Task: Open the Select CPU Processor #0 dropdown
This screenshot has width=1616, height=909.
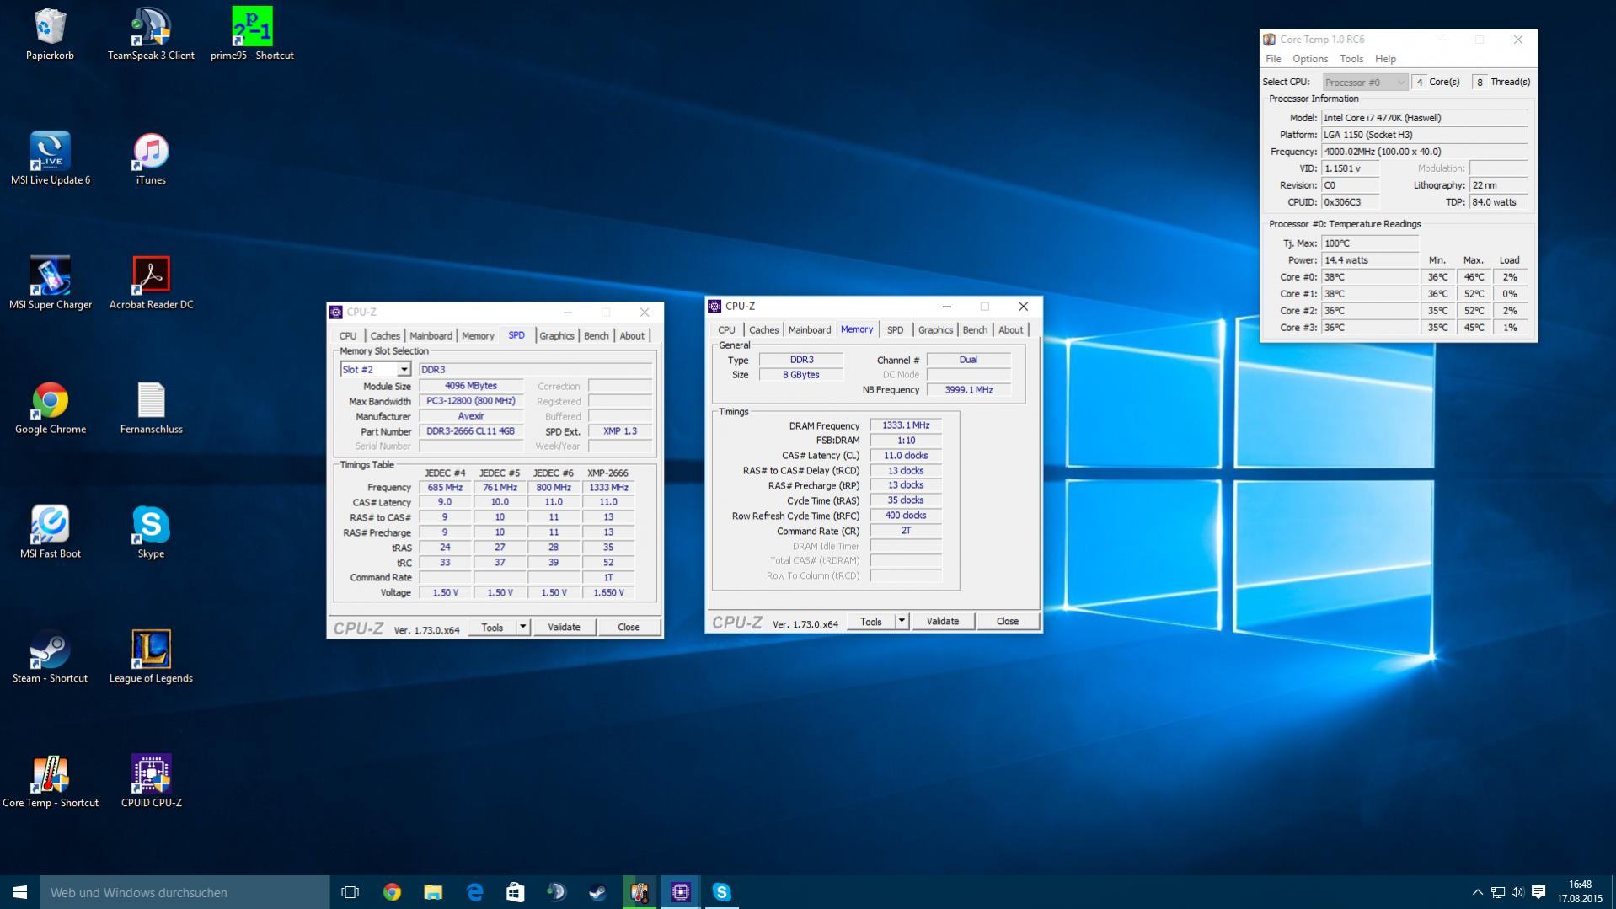Action: click(x=1365, y=82)
